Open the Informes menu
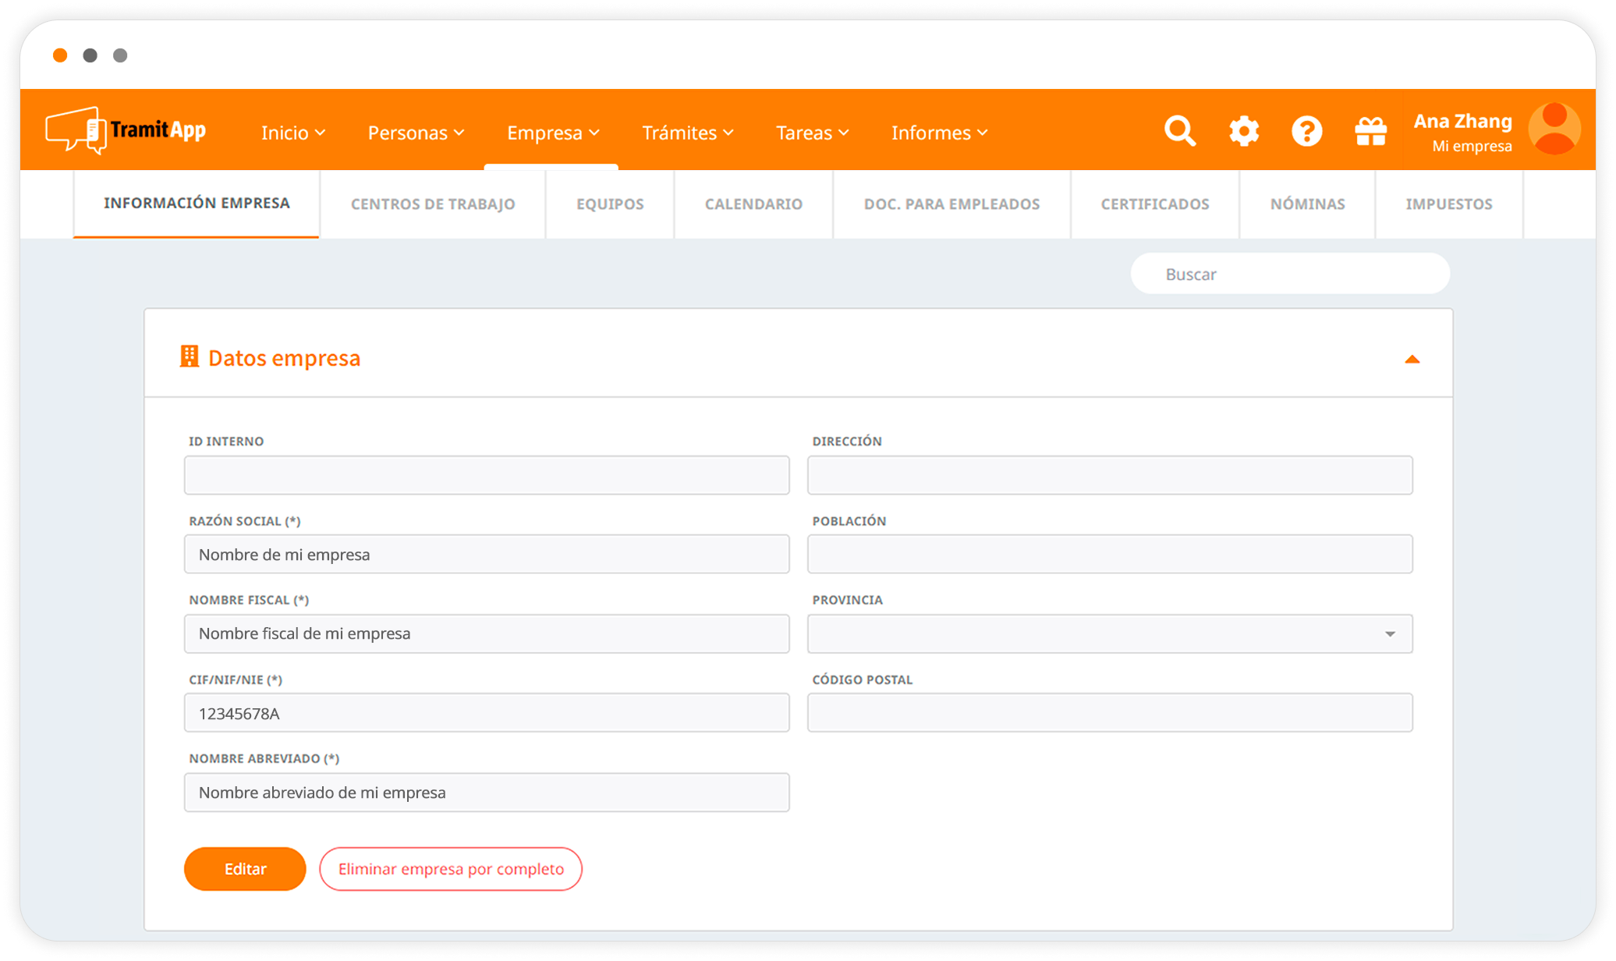 point(939,133)
